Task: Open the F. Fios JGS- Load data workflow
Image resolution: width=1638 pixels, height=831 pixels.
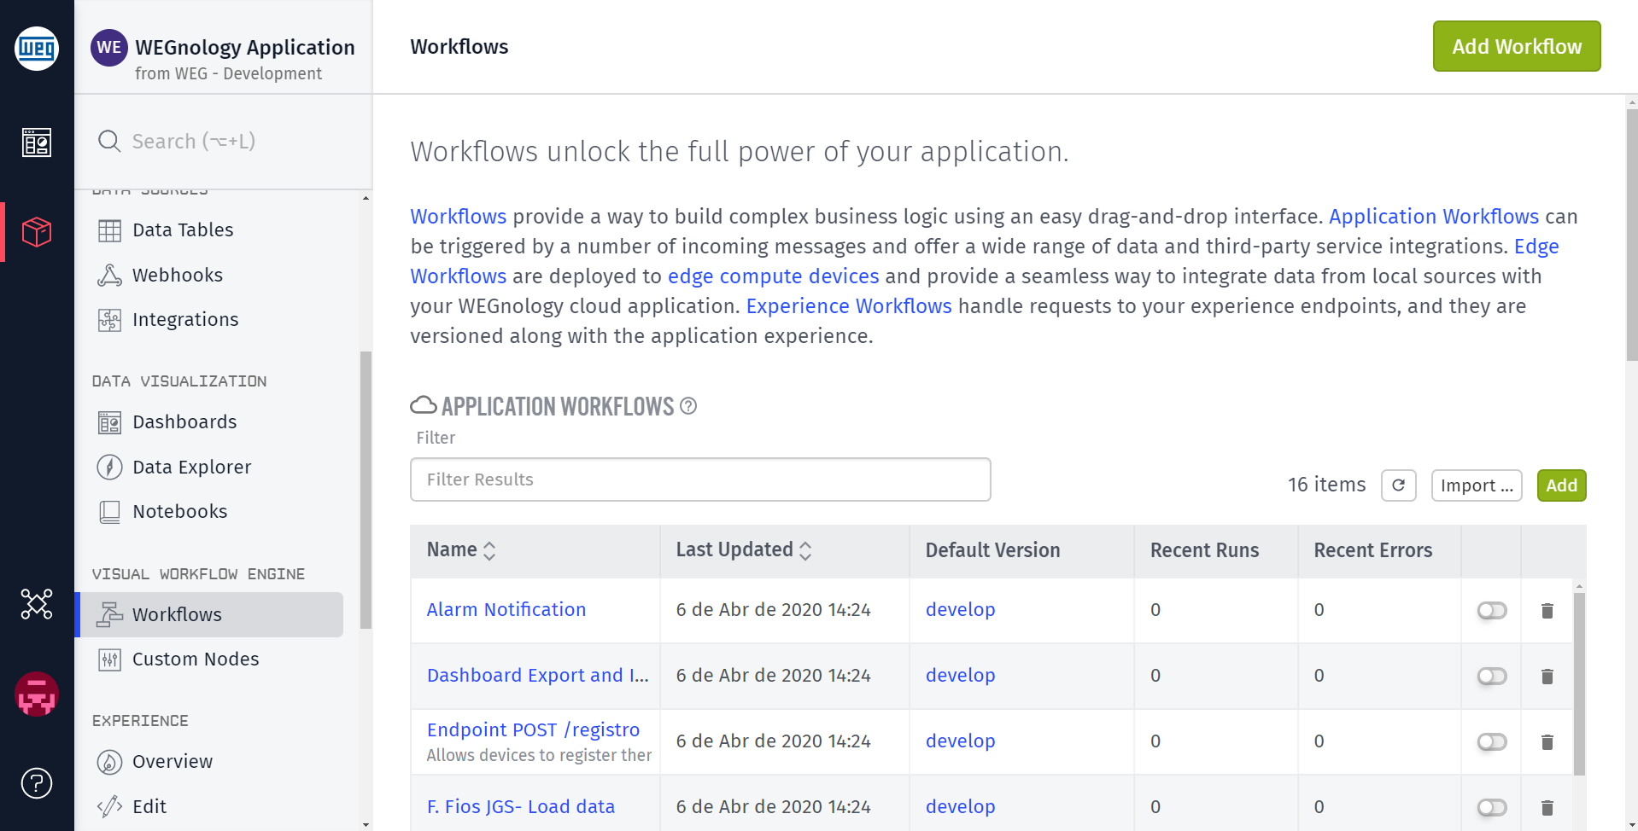Action: (x=521, y=806)
